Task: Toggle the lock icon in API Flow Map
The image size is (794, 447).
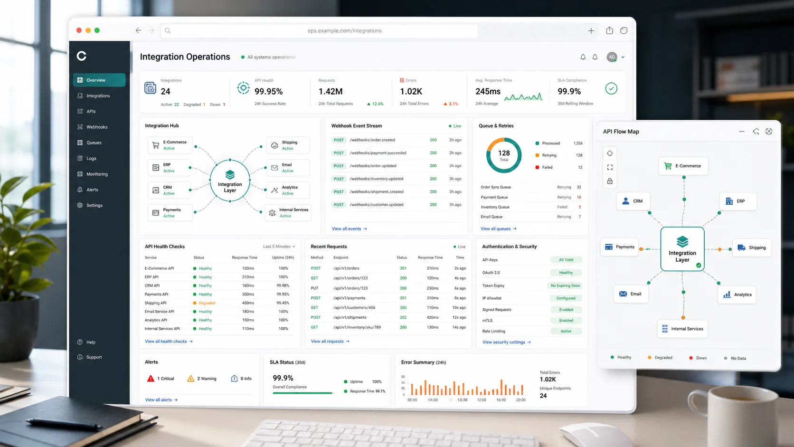Action: click(610, 181)
